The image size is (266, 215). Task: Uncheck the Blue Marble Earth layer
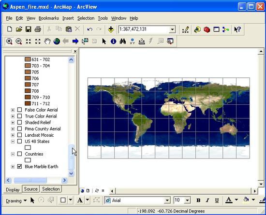[20, 167]
